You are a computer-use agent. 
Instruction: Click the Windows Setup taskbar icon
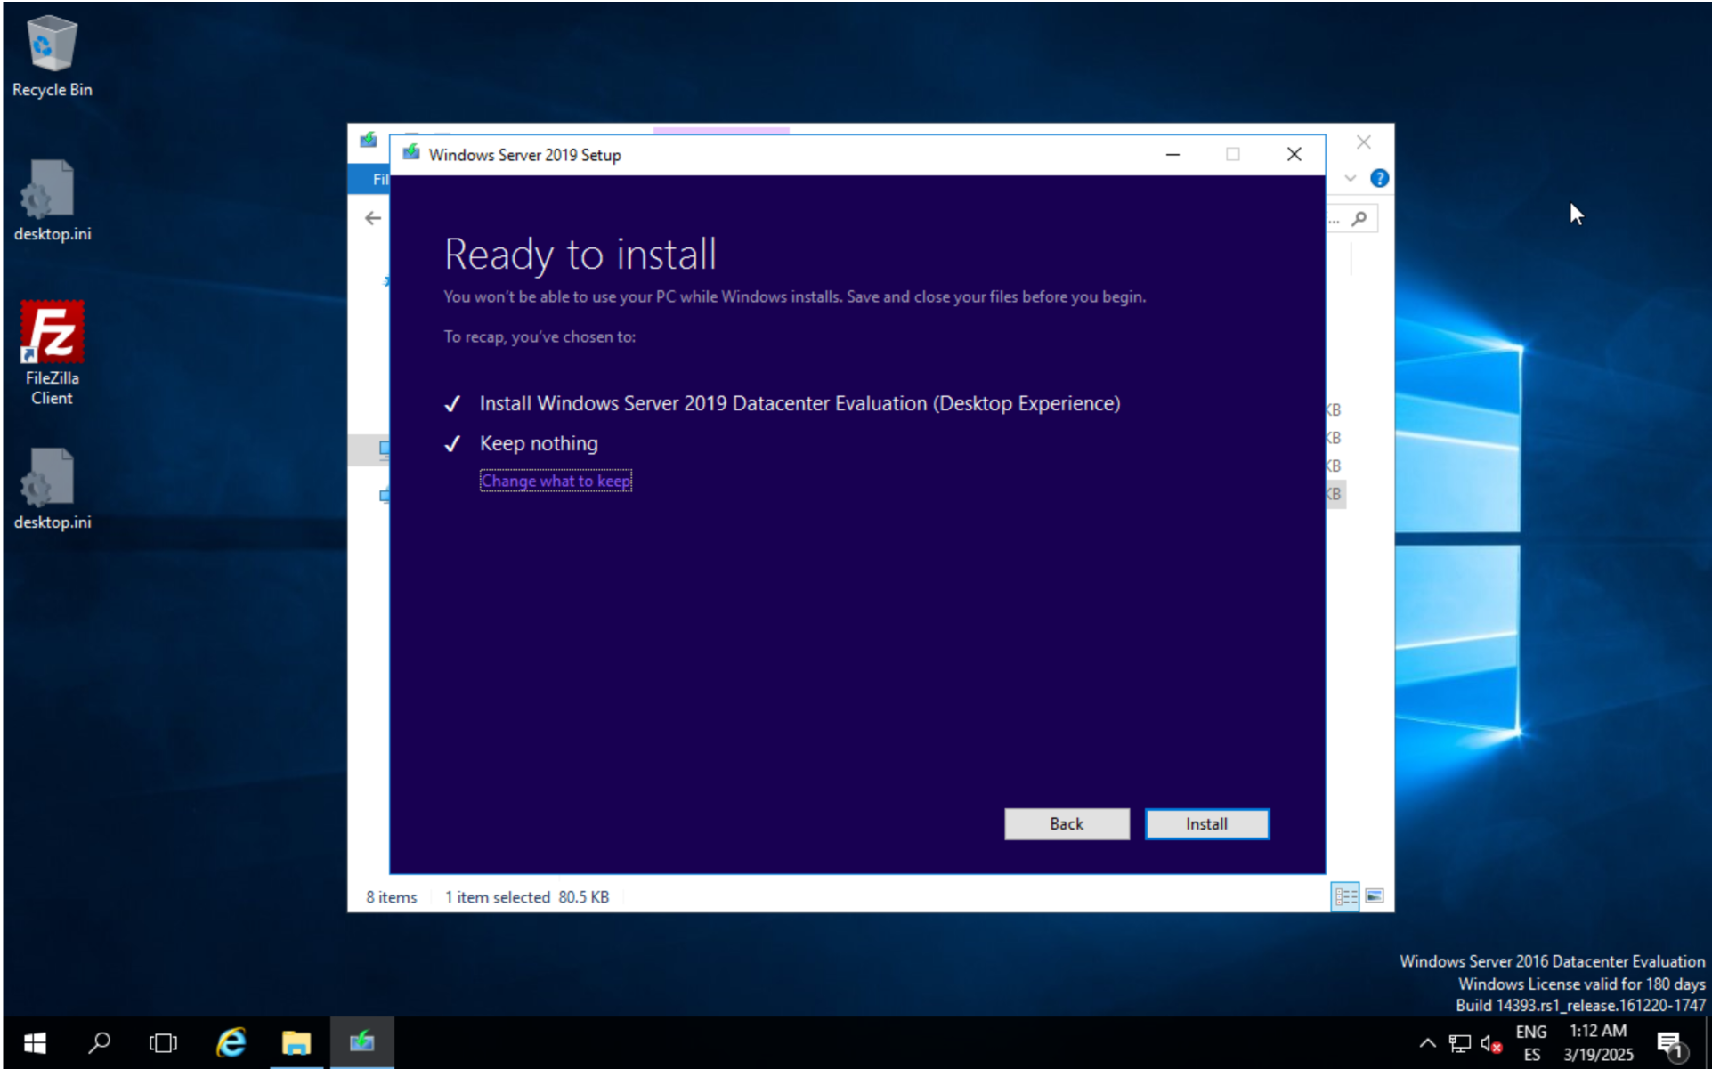[361, 1042]
